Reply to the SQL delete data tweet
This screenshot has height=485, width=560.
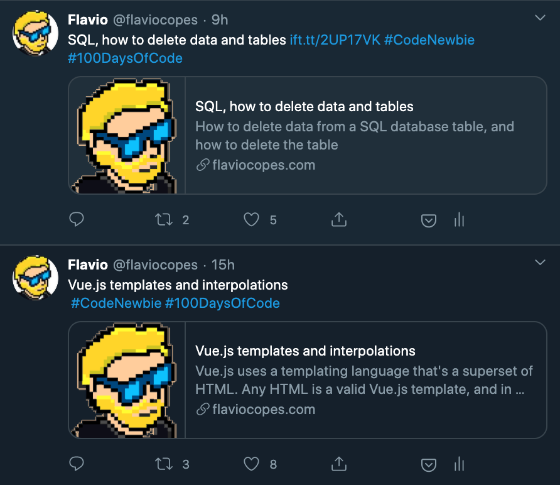click(x=76, y=219)
